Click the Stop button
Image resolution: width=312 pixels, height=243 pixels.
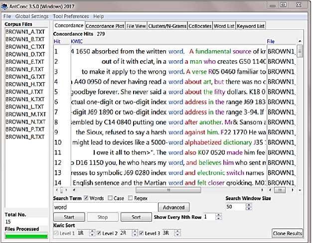[x=103, y=217]
